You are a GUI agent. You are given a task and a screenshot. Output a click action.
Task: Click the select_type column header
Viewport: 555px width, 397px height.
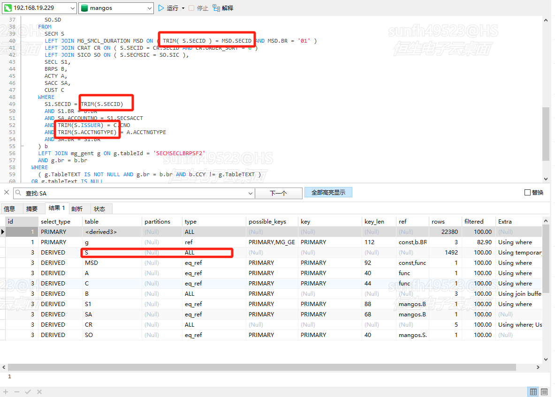pyautogui.click(x=60, y=222)
